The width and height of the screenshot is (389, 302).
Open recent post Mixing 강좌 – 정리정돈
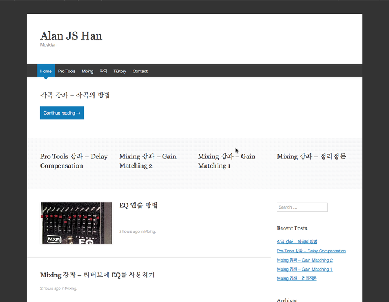[297, 279]
